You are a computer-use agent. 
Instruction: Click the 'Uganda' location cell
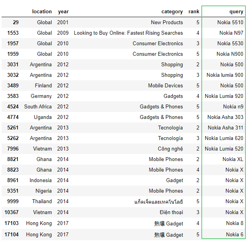click(x=43, y=117)
